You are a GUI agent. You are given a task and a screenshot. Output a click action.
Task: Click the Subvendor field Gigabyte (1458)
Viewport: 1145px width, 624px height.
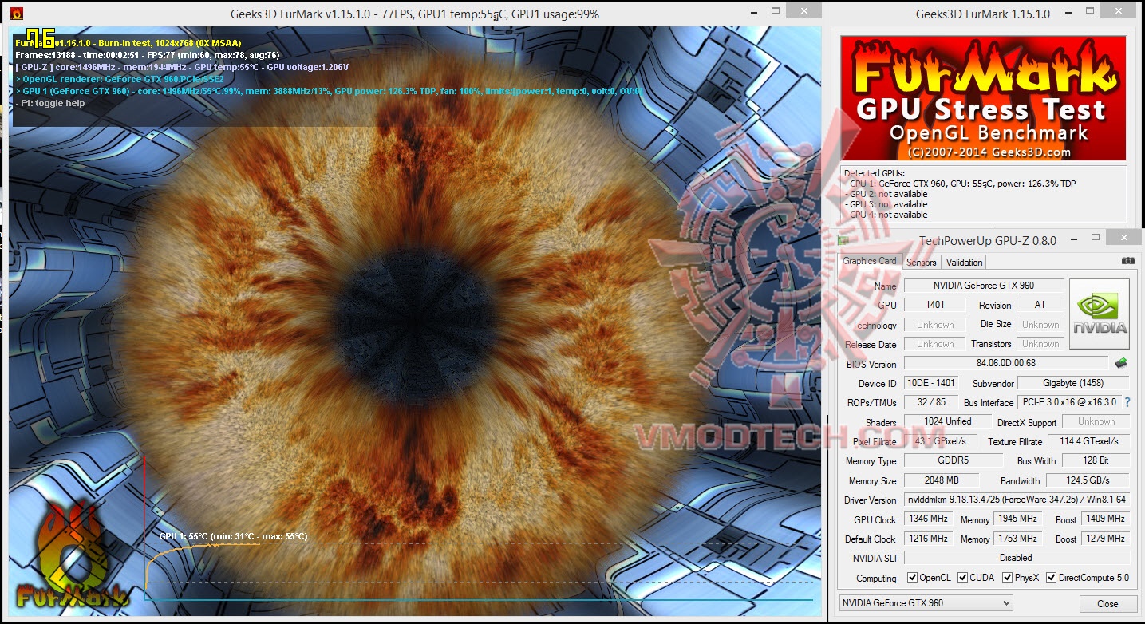(x=1073, y=383)
